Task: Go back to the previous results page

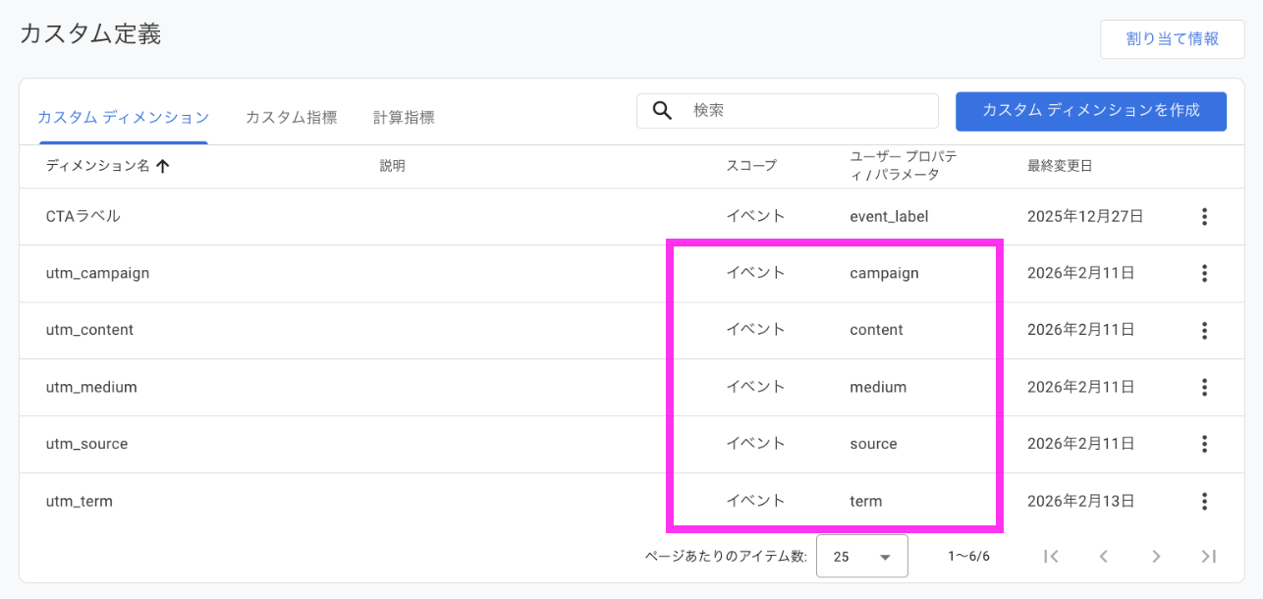Action: (x=1104, y=556)
